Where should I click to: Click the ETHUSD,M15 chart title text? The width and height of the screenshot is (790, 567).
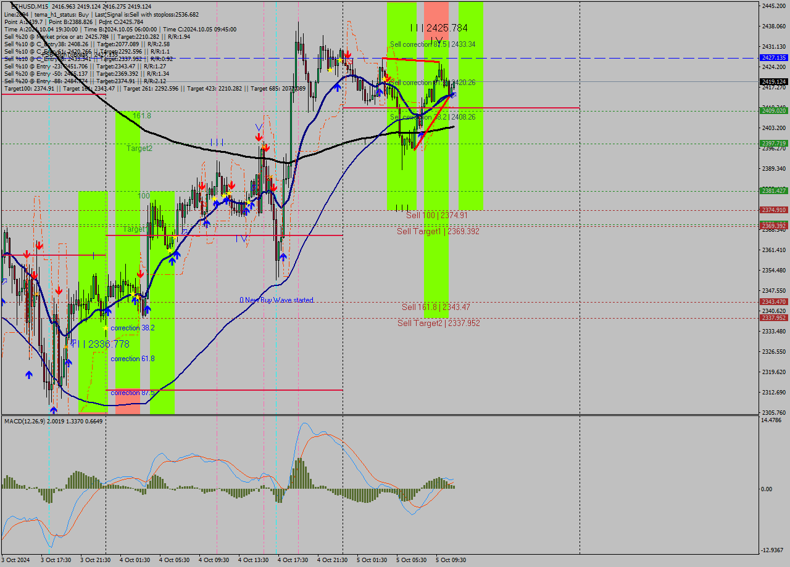[x=29, y=6]
